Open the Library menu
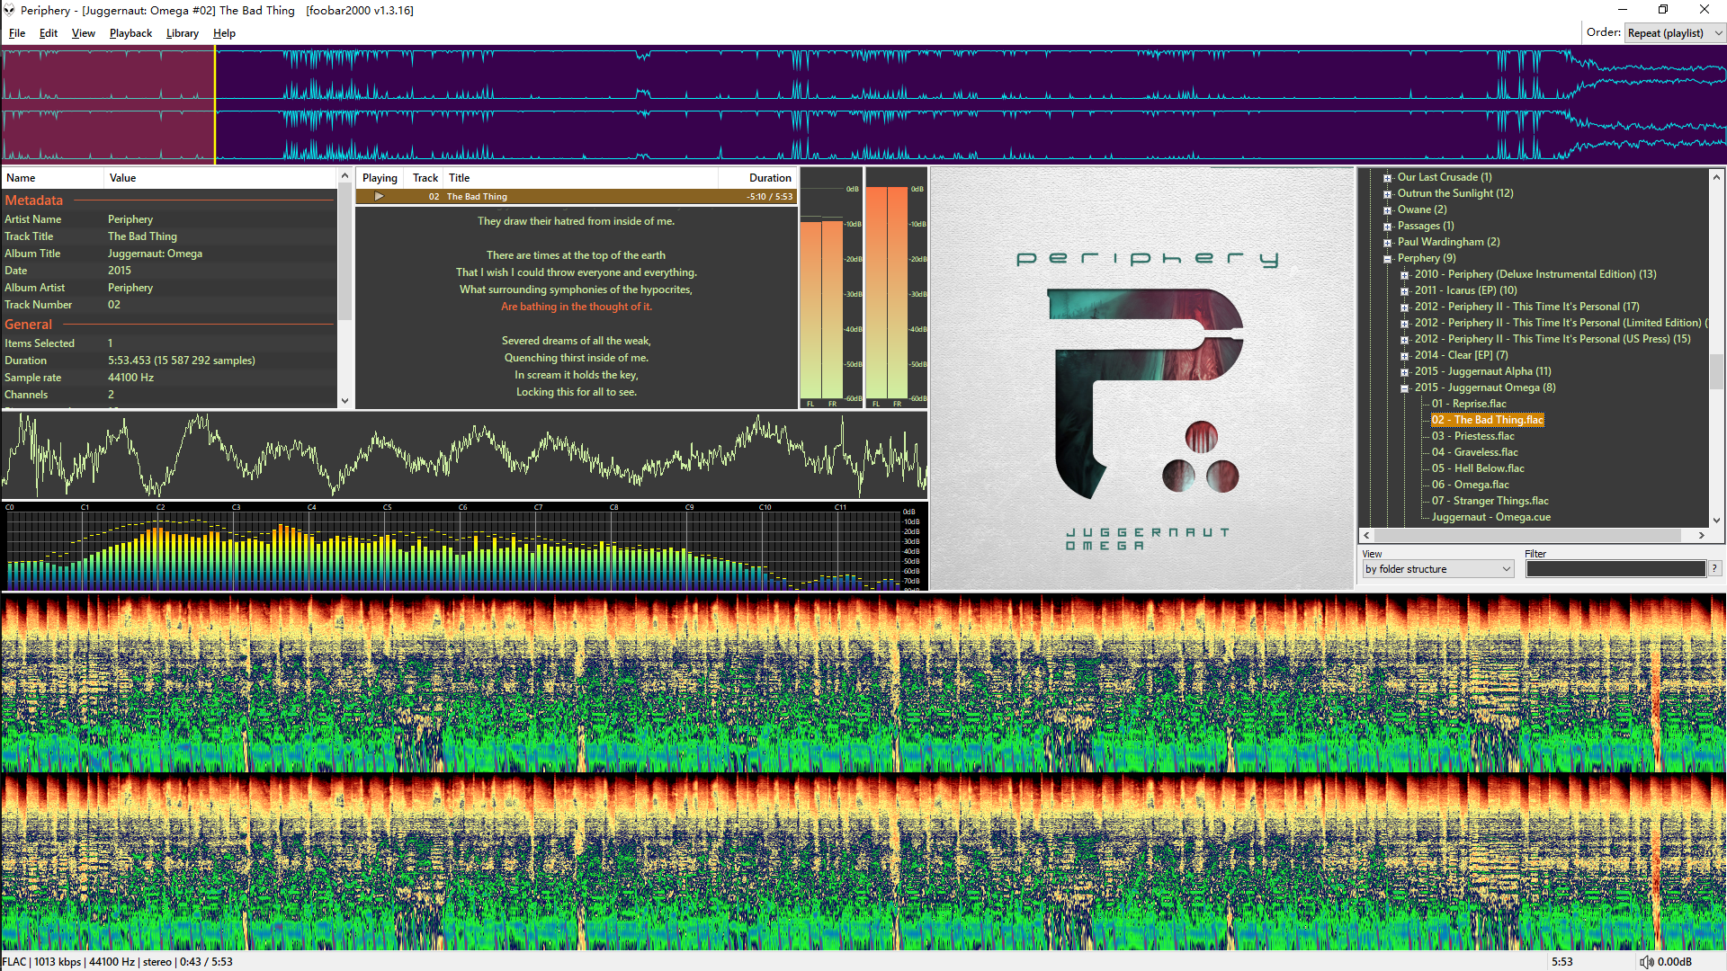The width and height of the screenshot is (1727, 971). click(x=182, y=33)
